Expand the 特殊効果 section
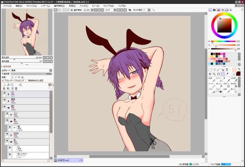 coord(6,67)
